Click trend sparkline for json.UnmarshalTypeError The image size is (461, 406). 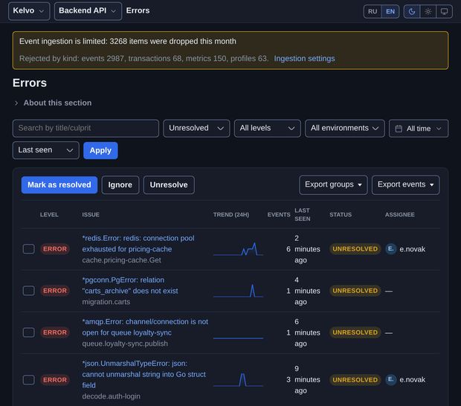[x=238, y=379]
